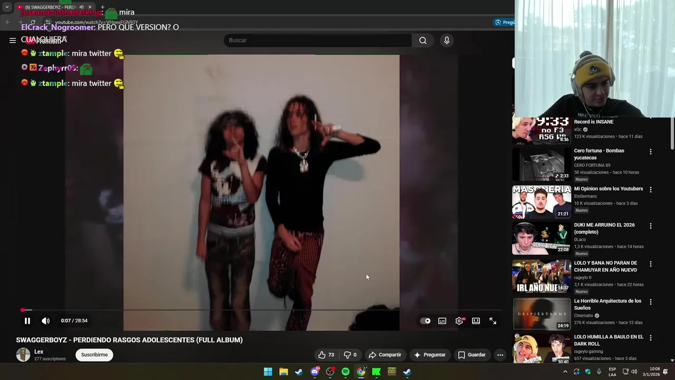
Task: Open Chrome tab search dropdown
Action: [7, 7]
